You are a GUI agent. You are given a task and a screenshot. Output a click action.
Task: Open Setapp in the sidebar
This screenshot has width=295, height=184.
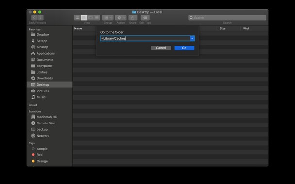pos(49,41)
